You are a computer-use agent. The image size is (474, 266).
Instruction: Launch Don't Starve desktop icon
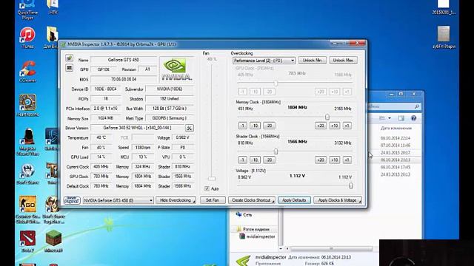click(x=27, y=174)
